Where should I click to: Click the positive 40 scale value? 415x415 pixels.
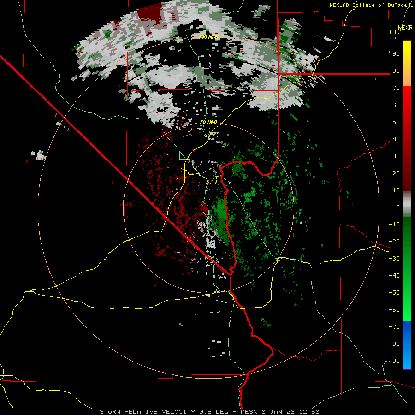(396, 139)
